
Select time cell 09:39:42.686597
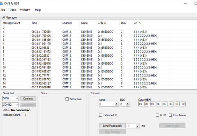(41, 71)
